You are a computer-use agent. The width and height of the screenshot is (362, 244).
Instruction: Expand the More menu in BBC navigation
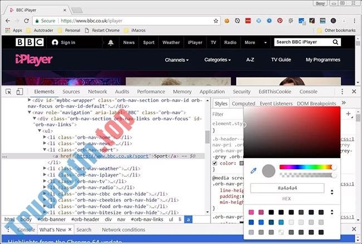coord(252,42)
